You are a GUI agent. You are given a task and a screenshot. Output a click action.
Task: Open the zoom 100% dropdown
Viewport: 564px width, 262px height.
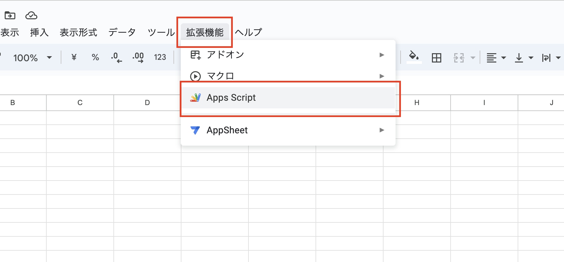(x=32, y=58)
